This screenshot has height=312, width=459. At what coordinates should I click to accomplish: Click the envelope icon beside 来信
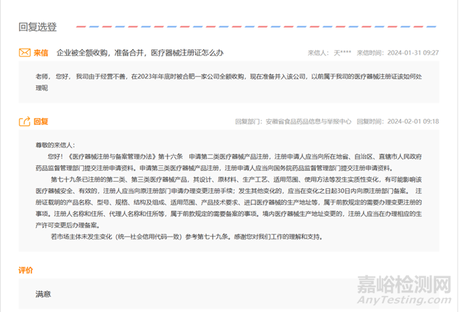24,52
